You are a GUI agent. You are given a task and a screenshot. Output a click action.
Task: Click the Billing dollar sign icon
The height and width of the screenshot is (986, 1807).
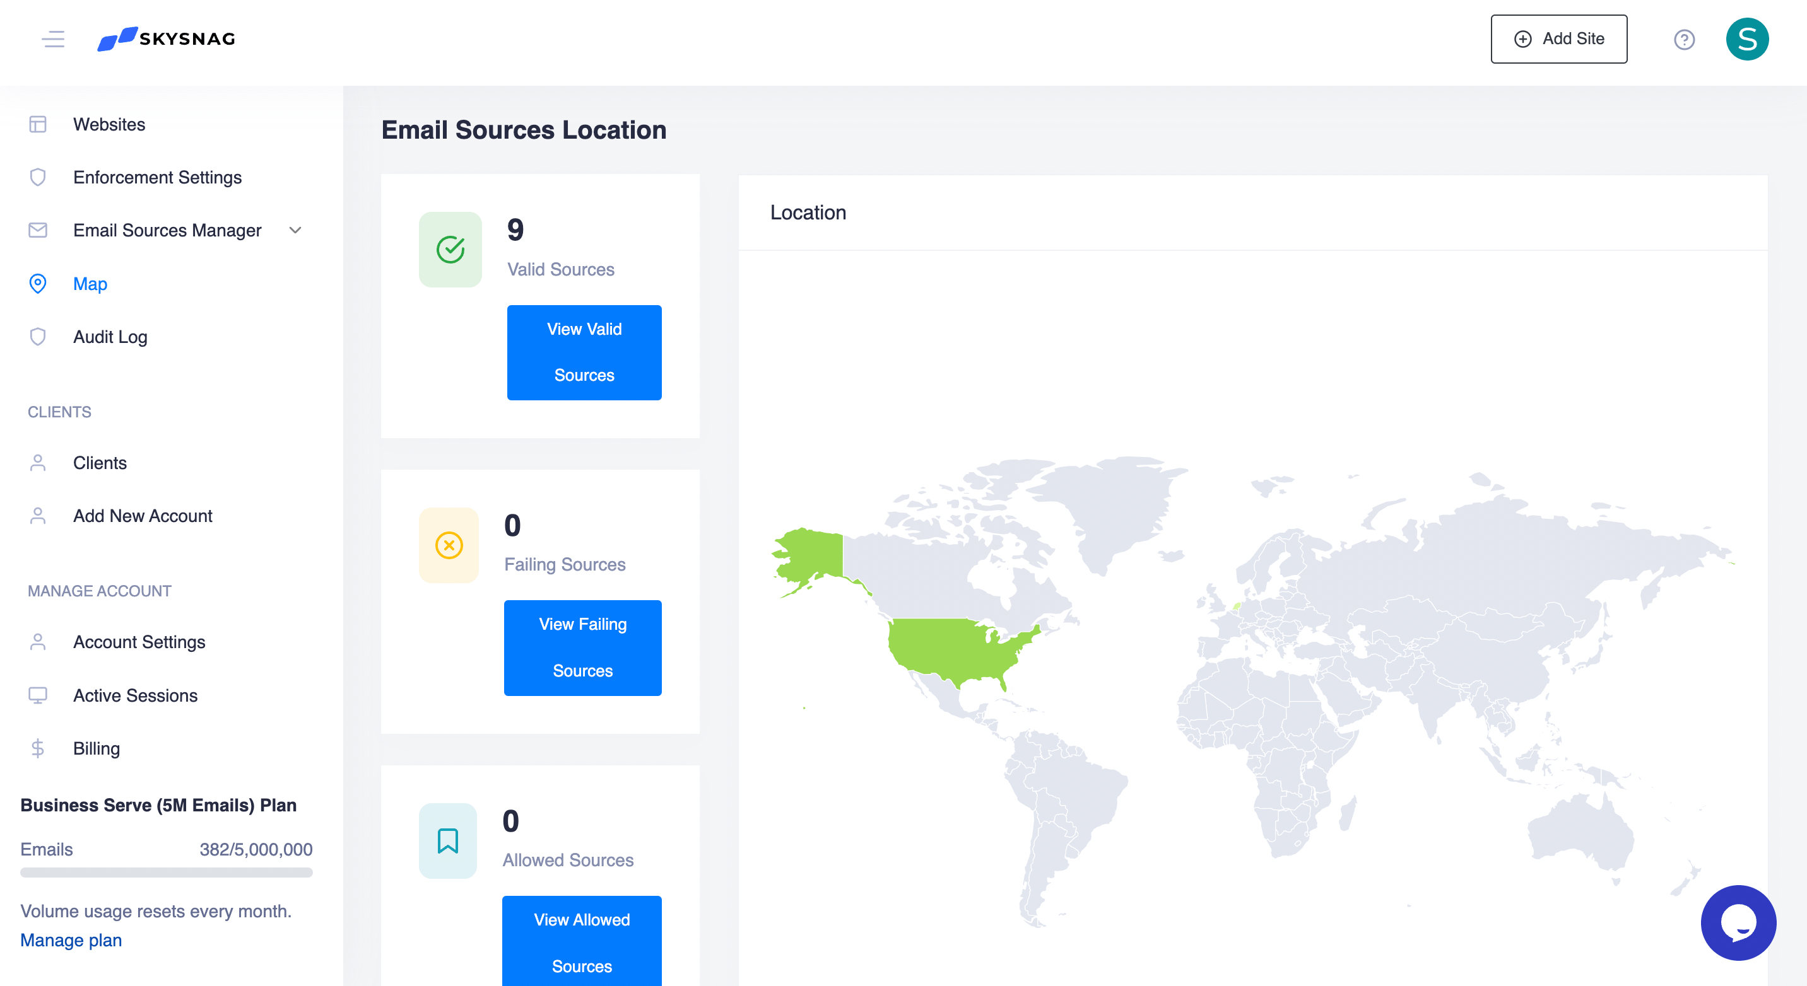[38, 748]
